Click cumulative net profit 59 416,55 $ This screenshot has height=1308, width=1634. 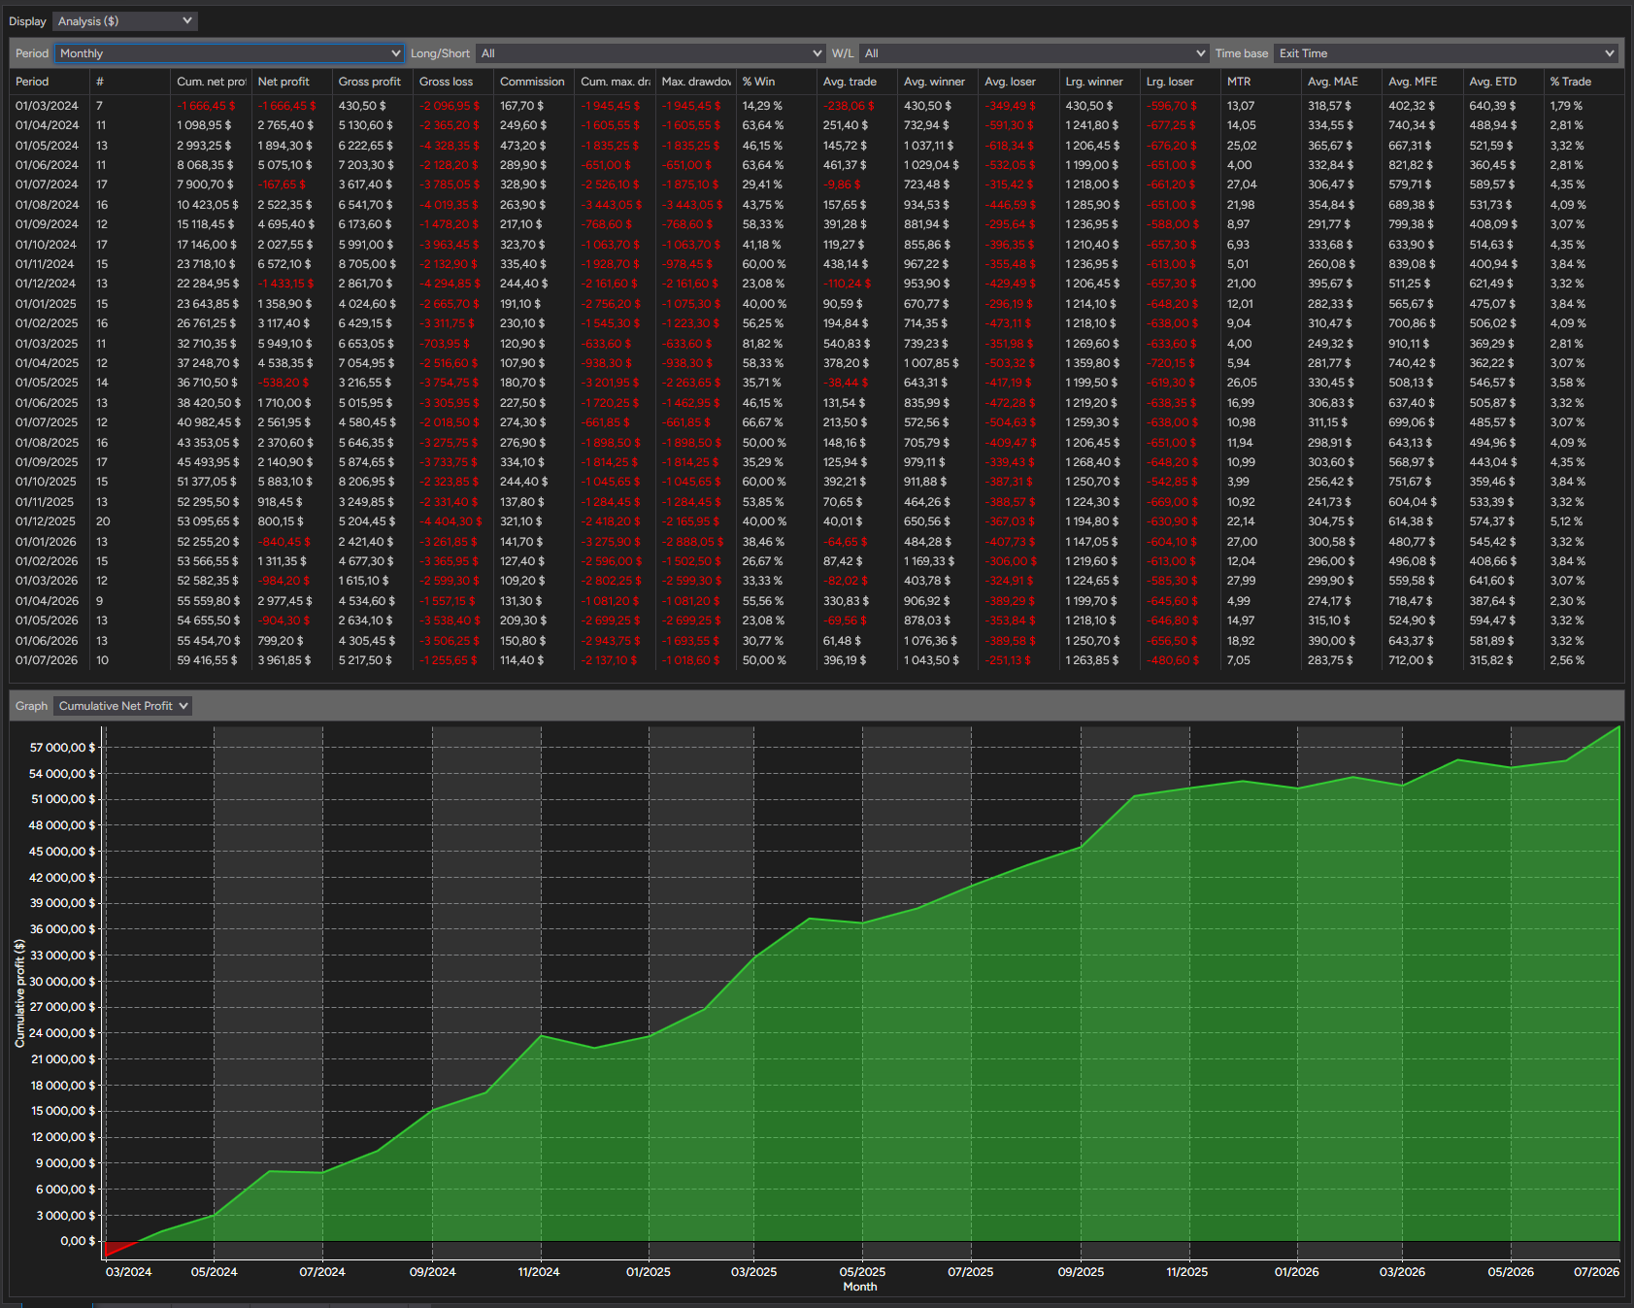pos(208,660)
